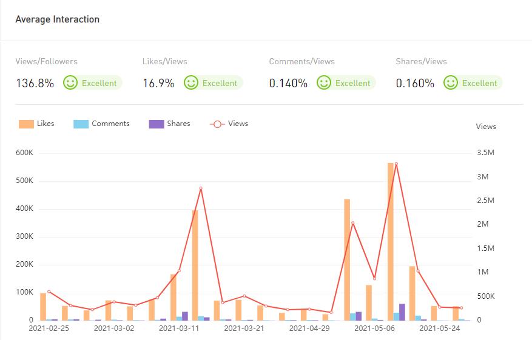Toggle the Likes series via its legend label
Viewport: 532px width, 340px height.
click(45, 124)
